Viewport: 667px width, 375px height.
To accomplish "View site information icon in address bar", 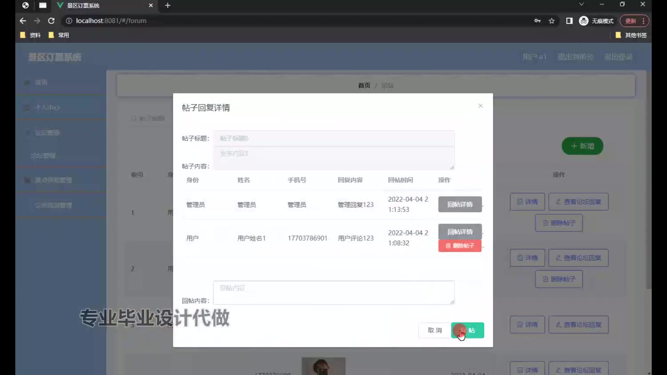I will click(x=69, y=21).
